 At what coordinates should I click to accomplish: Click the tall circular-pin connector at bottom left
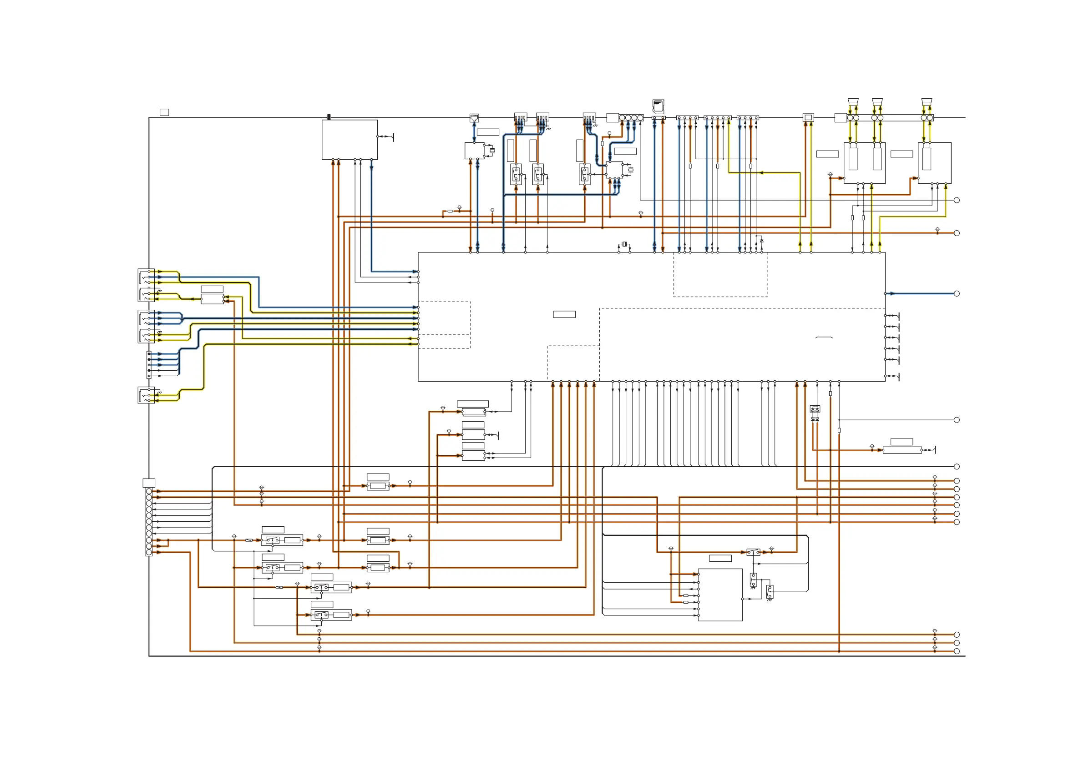click(x=149, y=522)
